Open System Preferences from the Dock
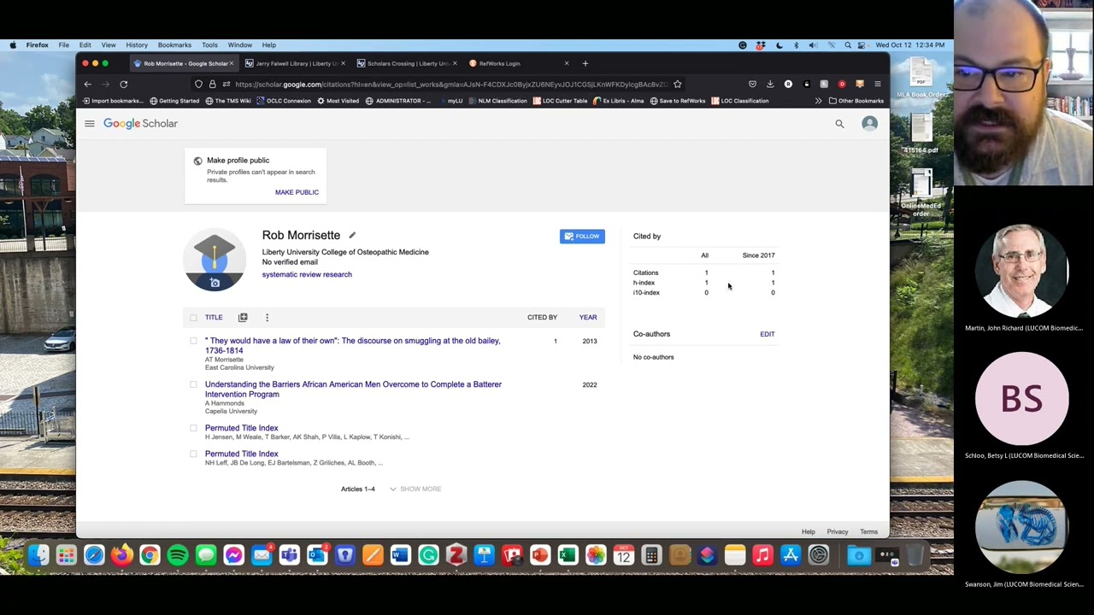Image resolution: width=1094 pixels, height=615 pixels. [x=819, y=556]
